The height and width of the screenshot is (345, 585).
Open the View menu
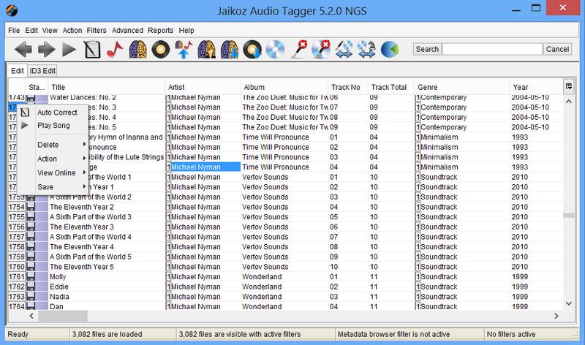50,30
